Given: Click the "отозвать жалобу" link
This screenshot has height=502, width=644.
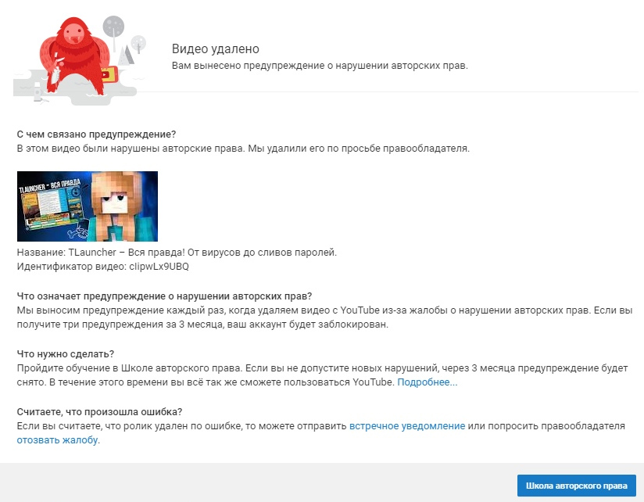Looking at the screenshot, I should coord(58,440).
